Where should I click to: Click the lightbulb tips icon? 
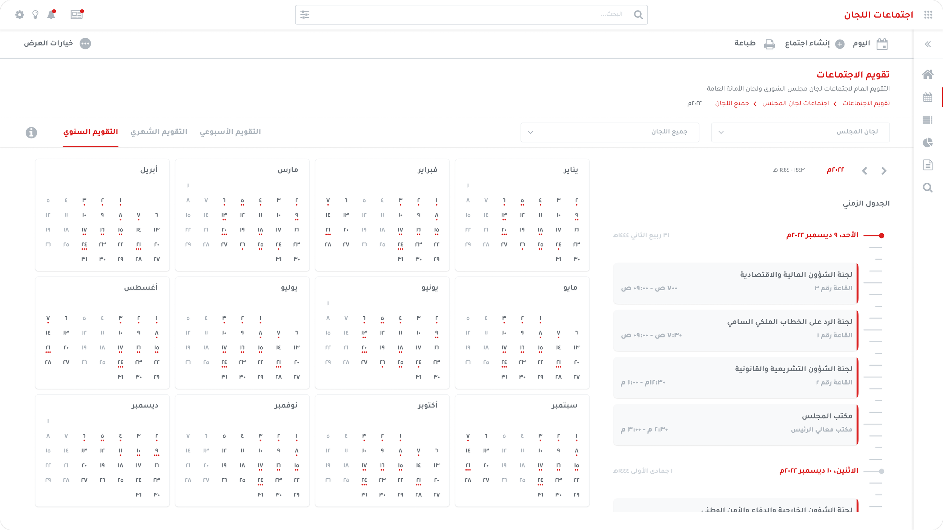coord(35,15)
